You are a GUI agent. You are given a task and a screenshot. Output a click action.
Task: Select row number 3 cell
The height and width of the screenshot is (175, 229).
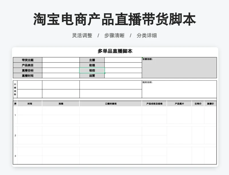coord(15,156)
